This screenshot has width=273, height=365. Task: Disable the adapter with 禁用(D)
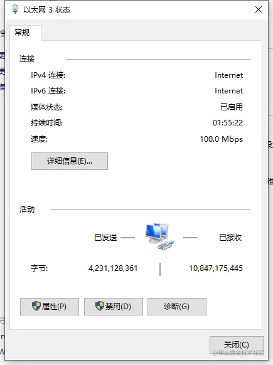click(114, 307)
